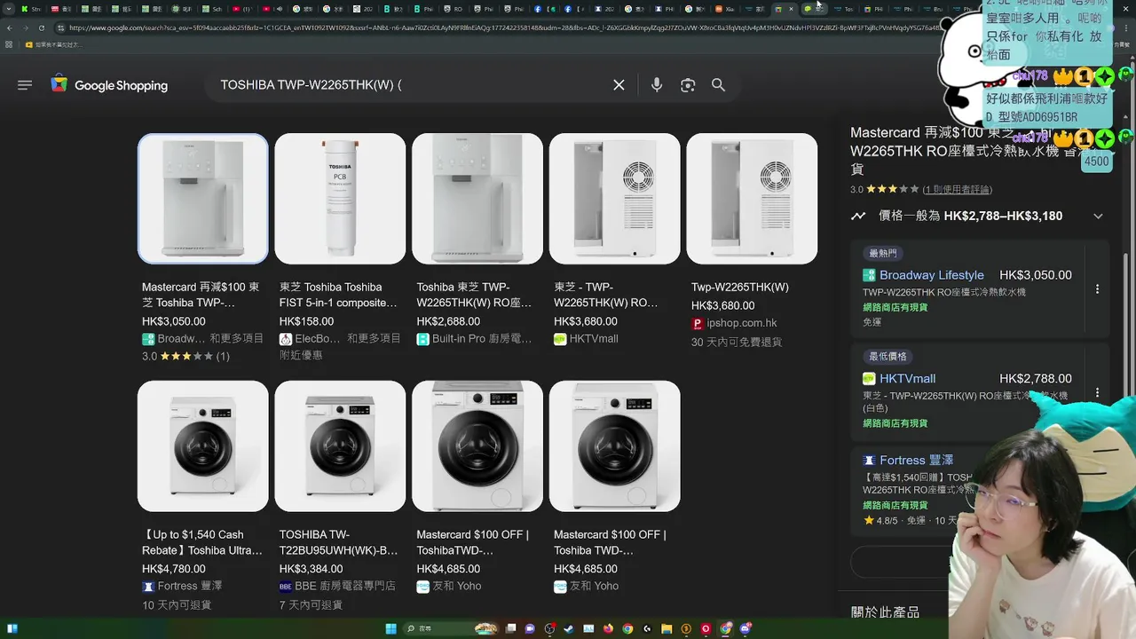Click the Windows taskbar search box
1136x639 pixels.
tap(451, 628)
